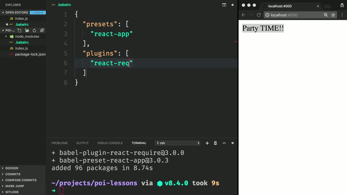This screenshot has width=347, height=195.
Task: Open the browser zoom magnifier icon
Action: pyautogui.click(x=326, y=15)
